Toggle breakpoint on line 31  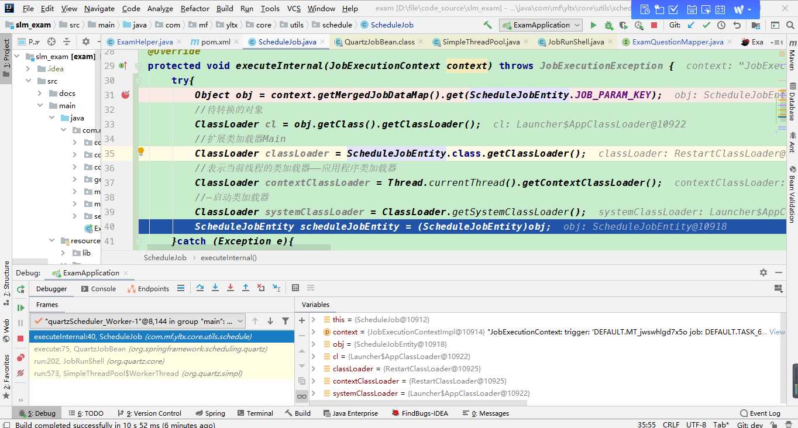click(125, 95)
